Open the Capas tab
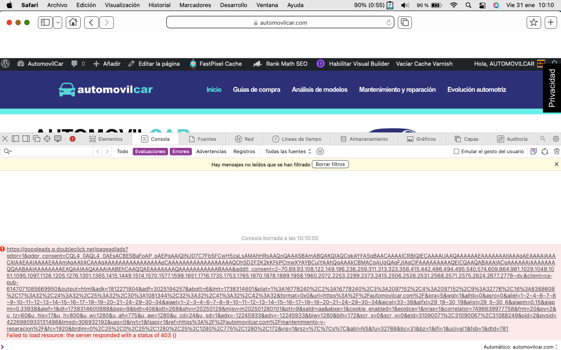Screen dimensions: 561x350 coord(467,139)
